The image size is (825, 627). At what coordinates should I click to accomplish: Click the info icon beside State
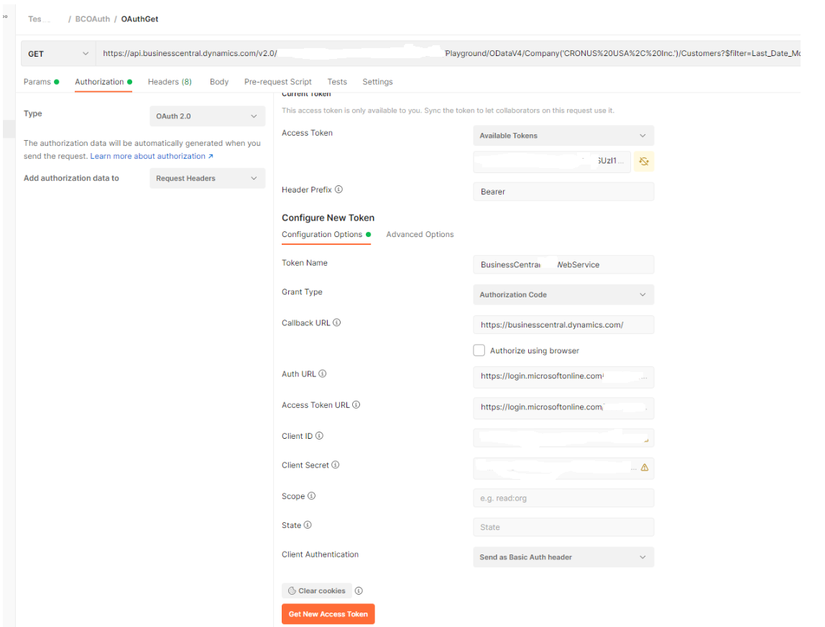308,524
